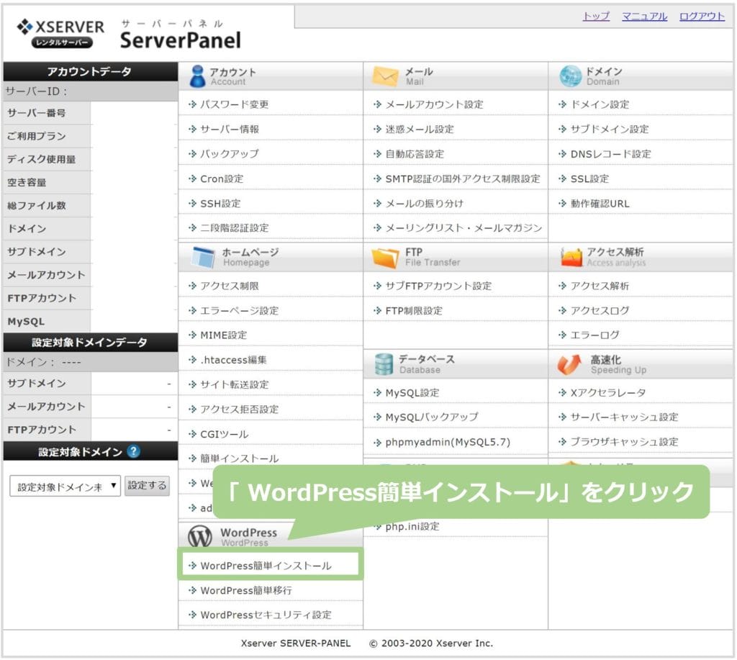Open アクセス制限 under Homepage

click(x=230, y=286)
